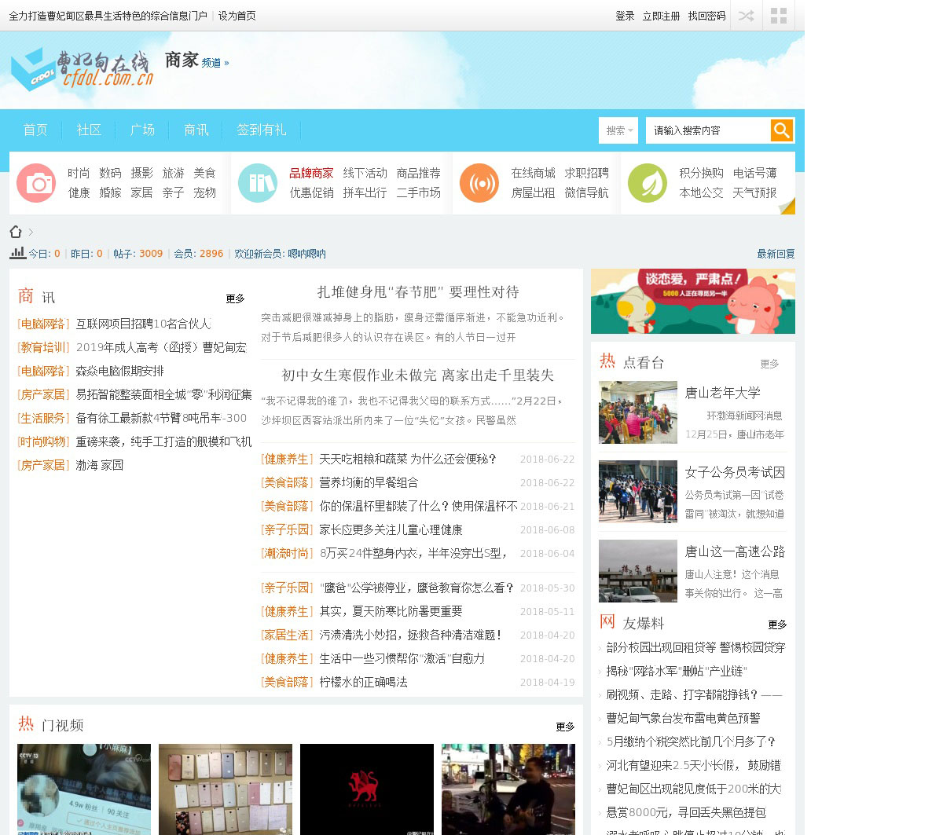Viewport: 943px width, 835px height.
Task: Select 品牌商家 category link
Action: (x=311, y=173)
